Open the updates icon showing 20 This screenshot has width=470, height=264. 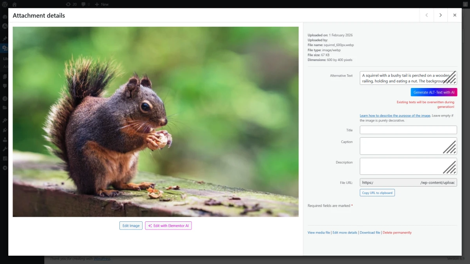pos(71,4)
